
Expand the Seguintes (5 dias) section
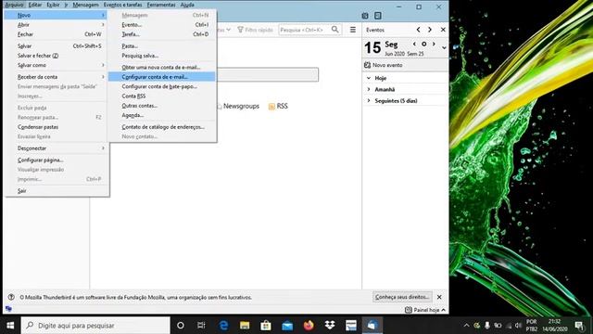(x=369, y=101)
